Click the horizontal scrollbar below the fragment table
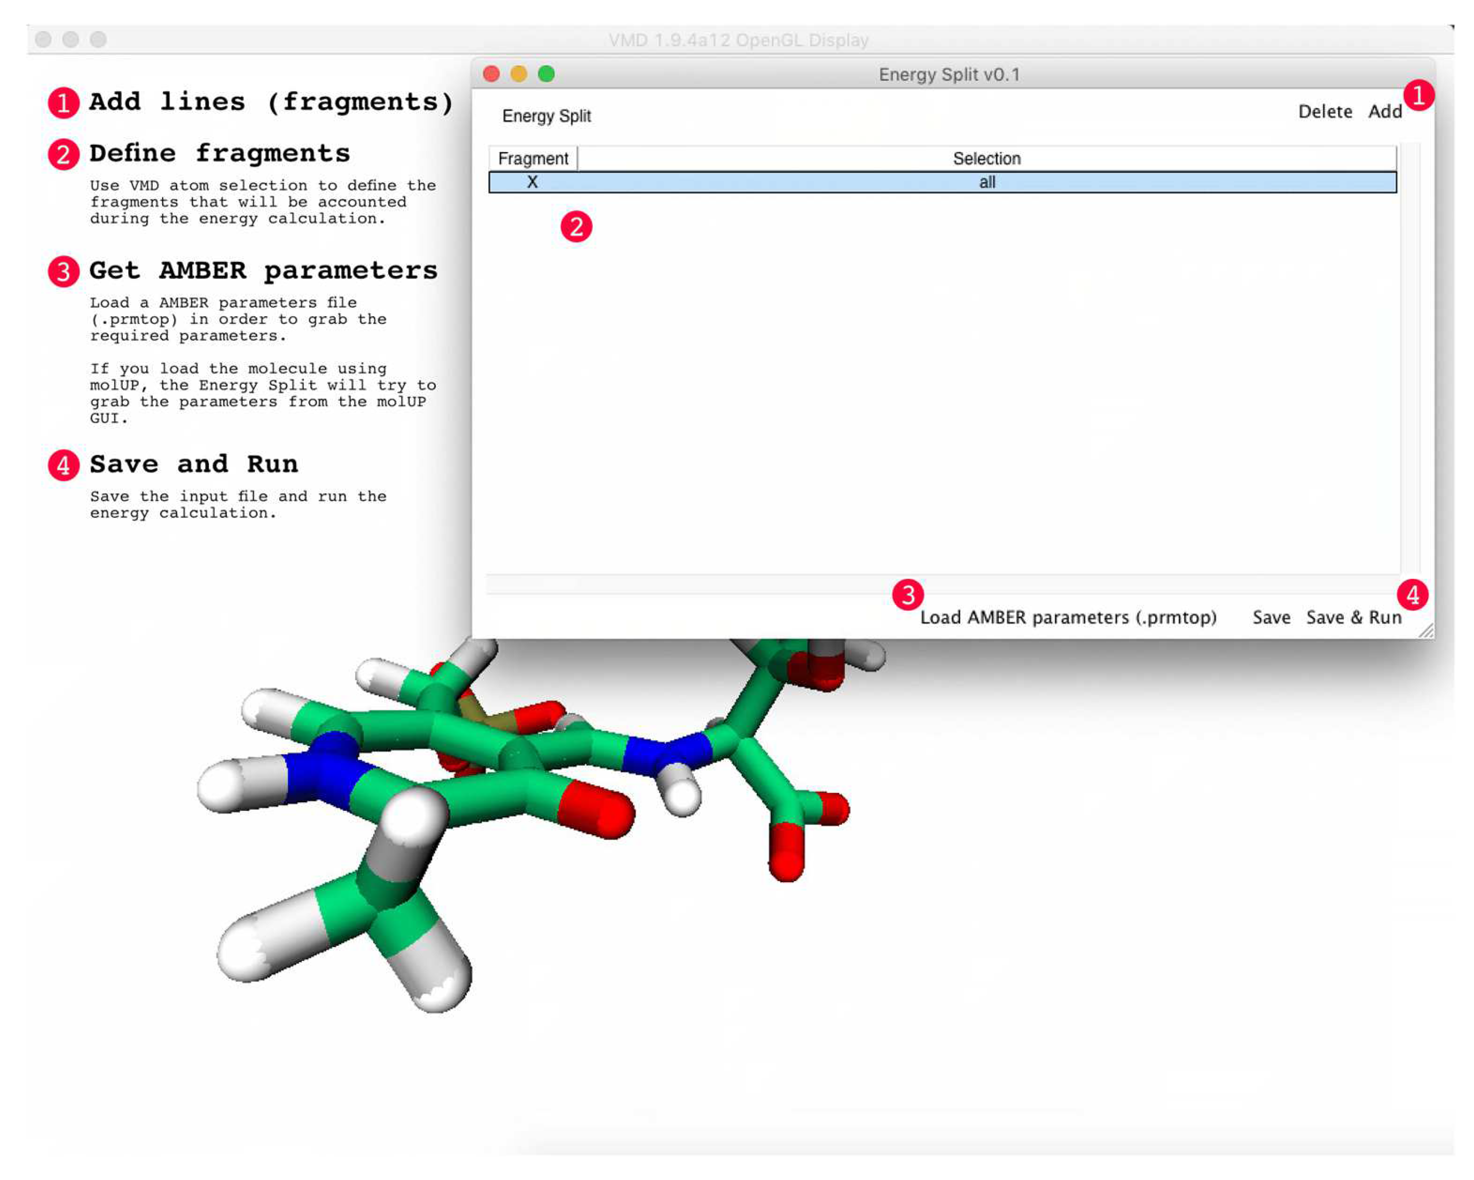 (x=943, y=585)
